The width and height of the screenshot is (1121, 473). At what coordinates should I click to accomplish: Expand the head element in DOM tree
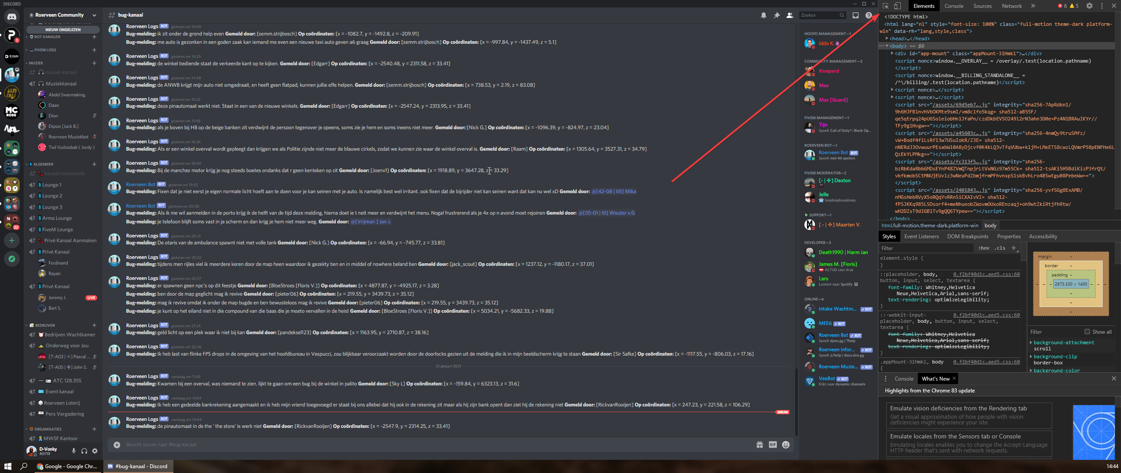887,39
